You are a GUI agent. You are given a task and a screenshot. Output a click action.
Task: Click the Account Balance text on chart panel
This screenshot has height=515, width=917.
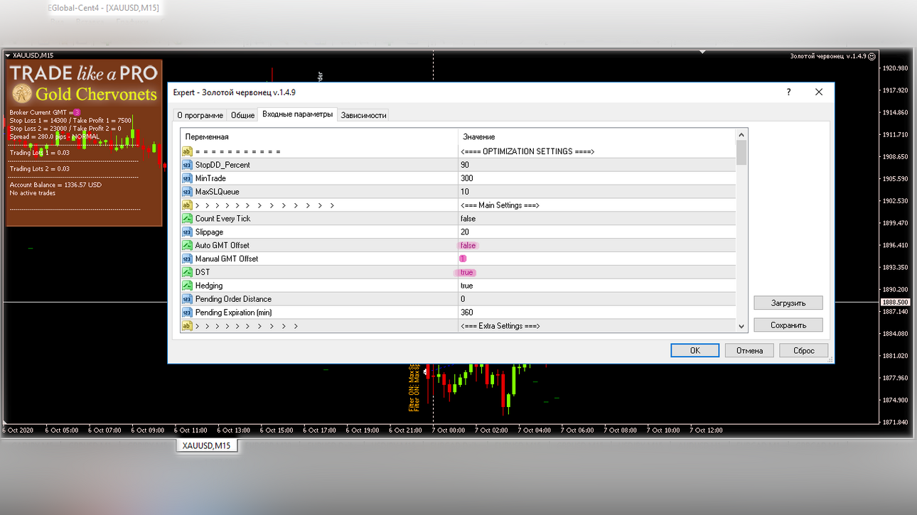pos(55,185)
